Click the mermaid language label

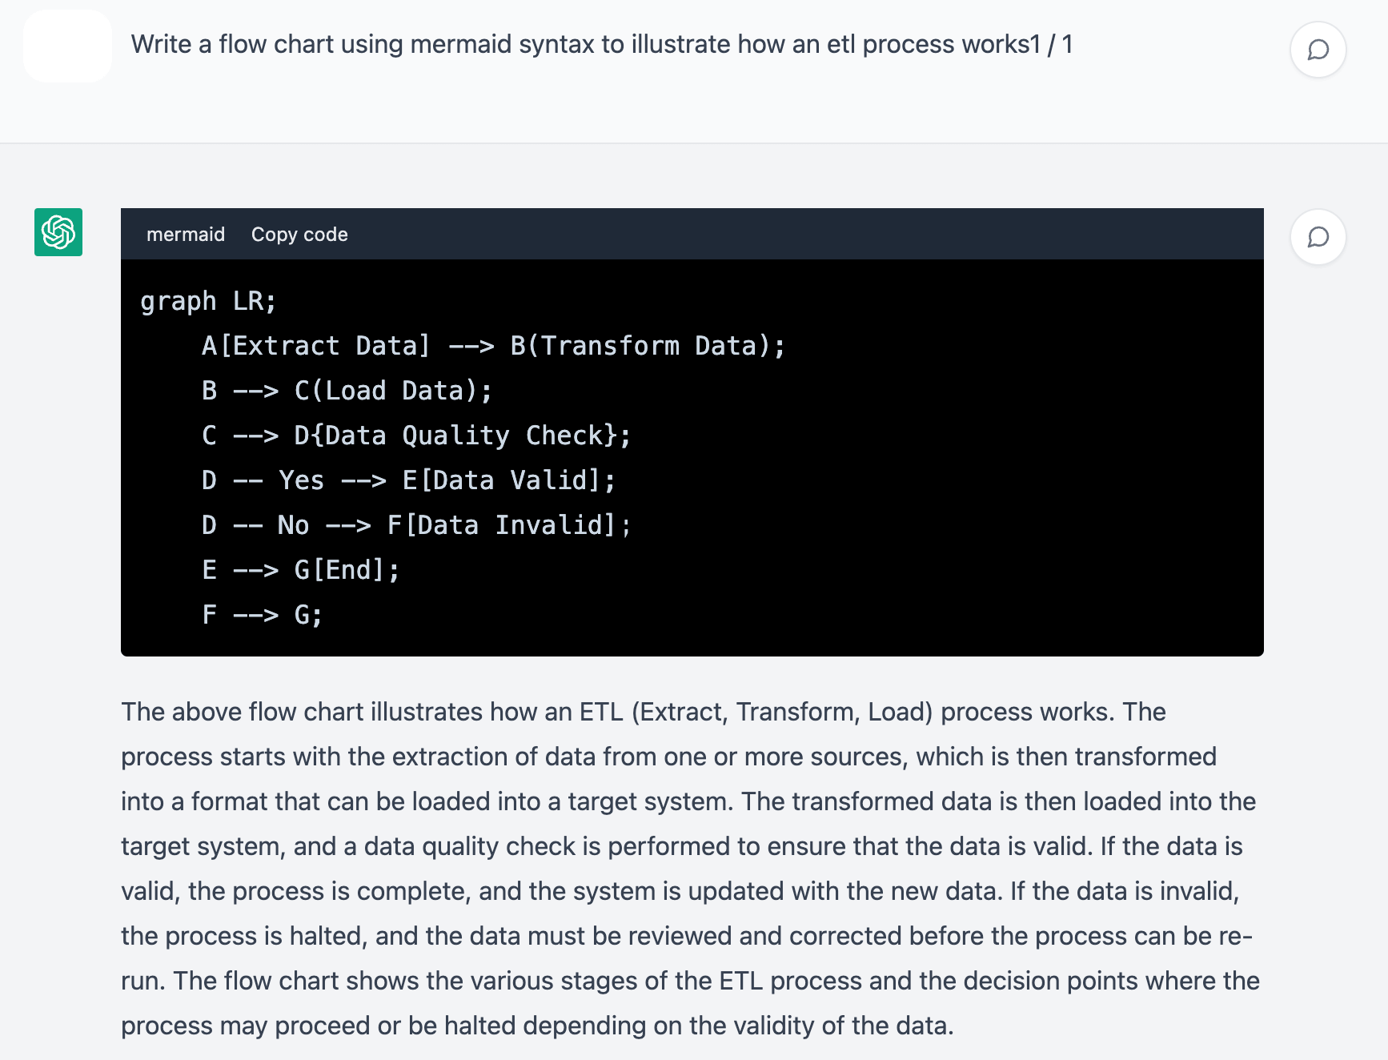tap(186, 235)
